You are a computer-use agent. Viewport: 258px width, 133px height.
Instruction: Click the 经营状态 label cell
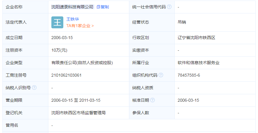(152, 22)
